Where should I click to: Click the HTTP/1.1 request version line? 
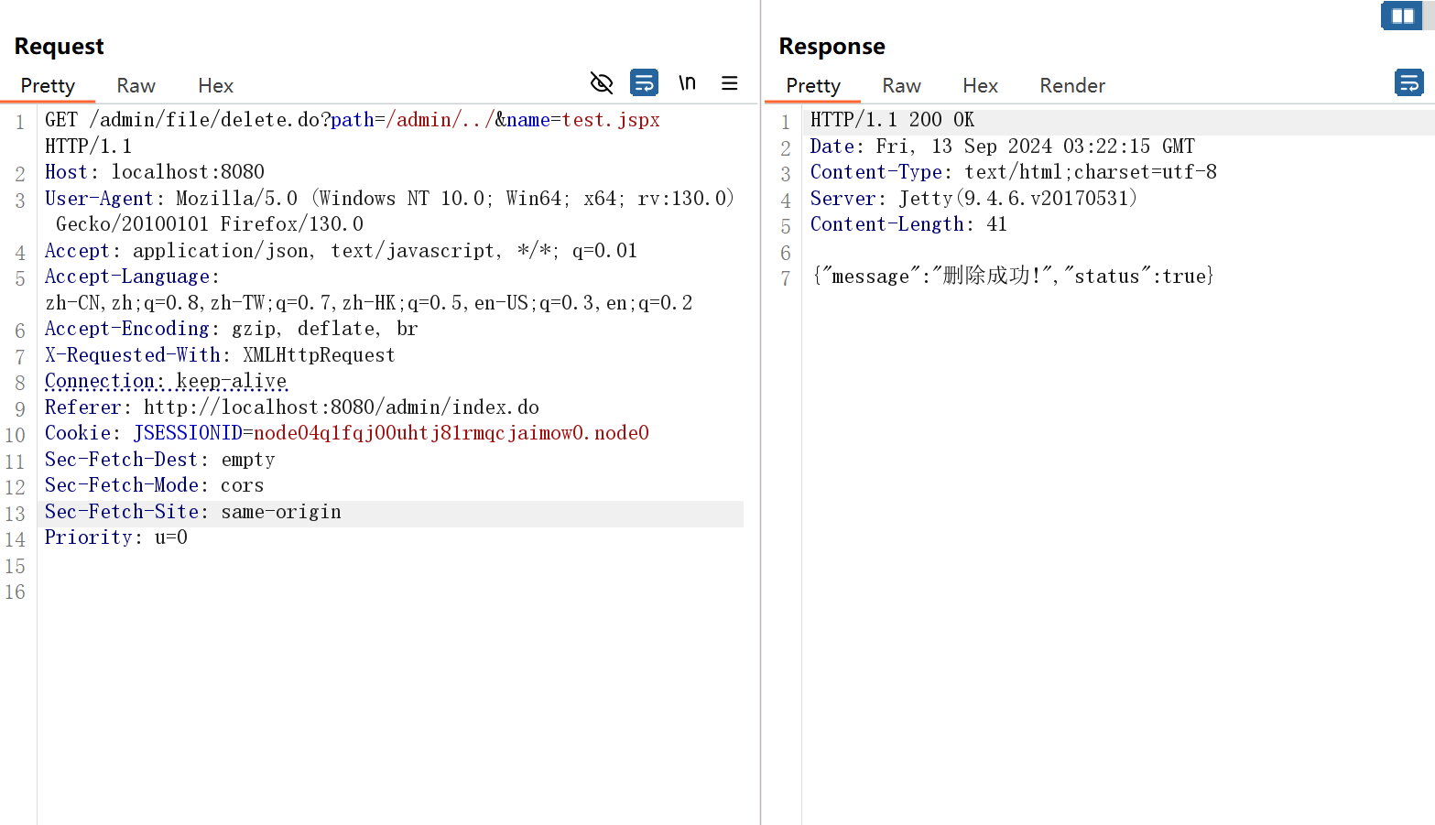(x=89, y=147)
